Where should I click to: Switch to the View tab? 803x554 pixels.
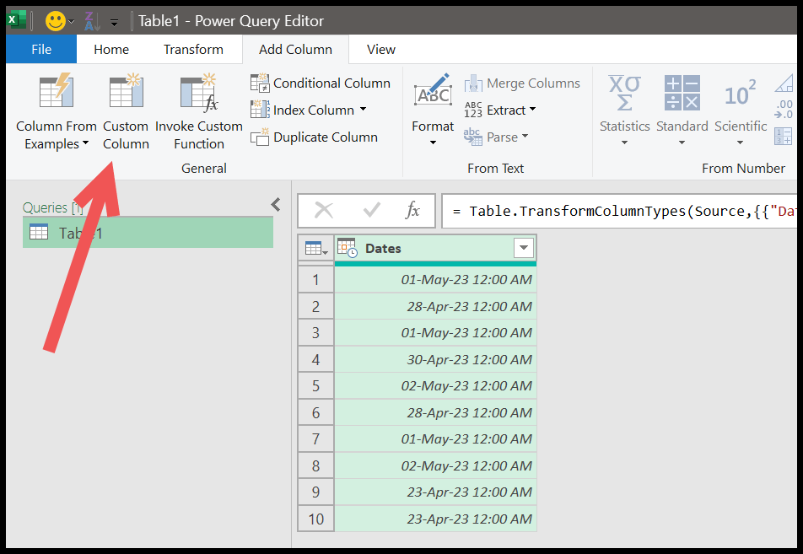[x=380, y=49]
